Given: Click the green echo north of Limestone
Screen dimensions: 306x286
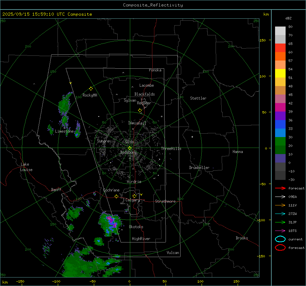Looking at the screenshot, I should click(64, 104).
